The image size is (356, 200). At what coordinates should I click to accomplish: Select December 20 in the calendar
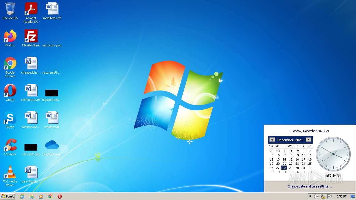coord(278,164)
